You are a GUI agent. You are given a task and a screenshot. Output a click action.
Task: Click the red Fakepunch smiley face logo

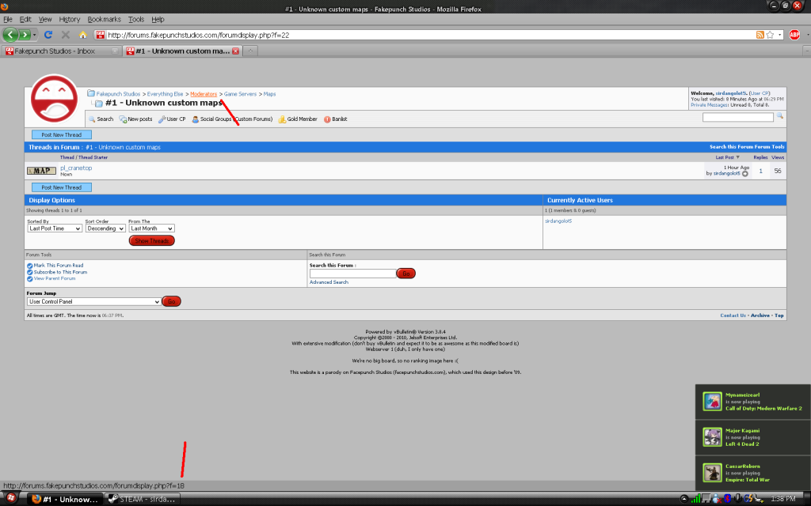(55, 99)
